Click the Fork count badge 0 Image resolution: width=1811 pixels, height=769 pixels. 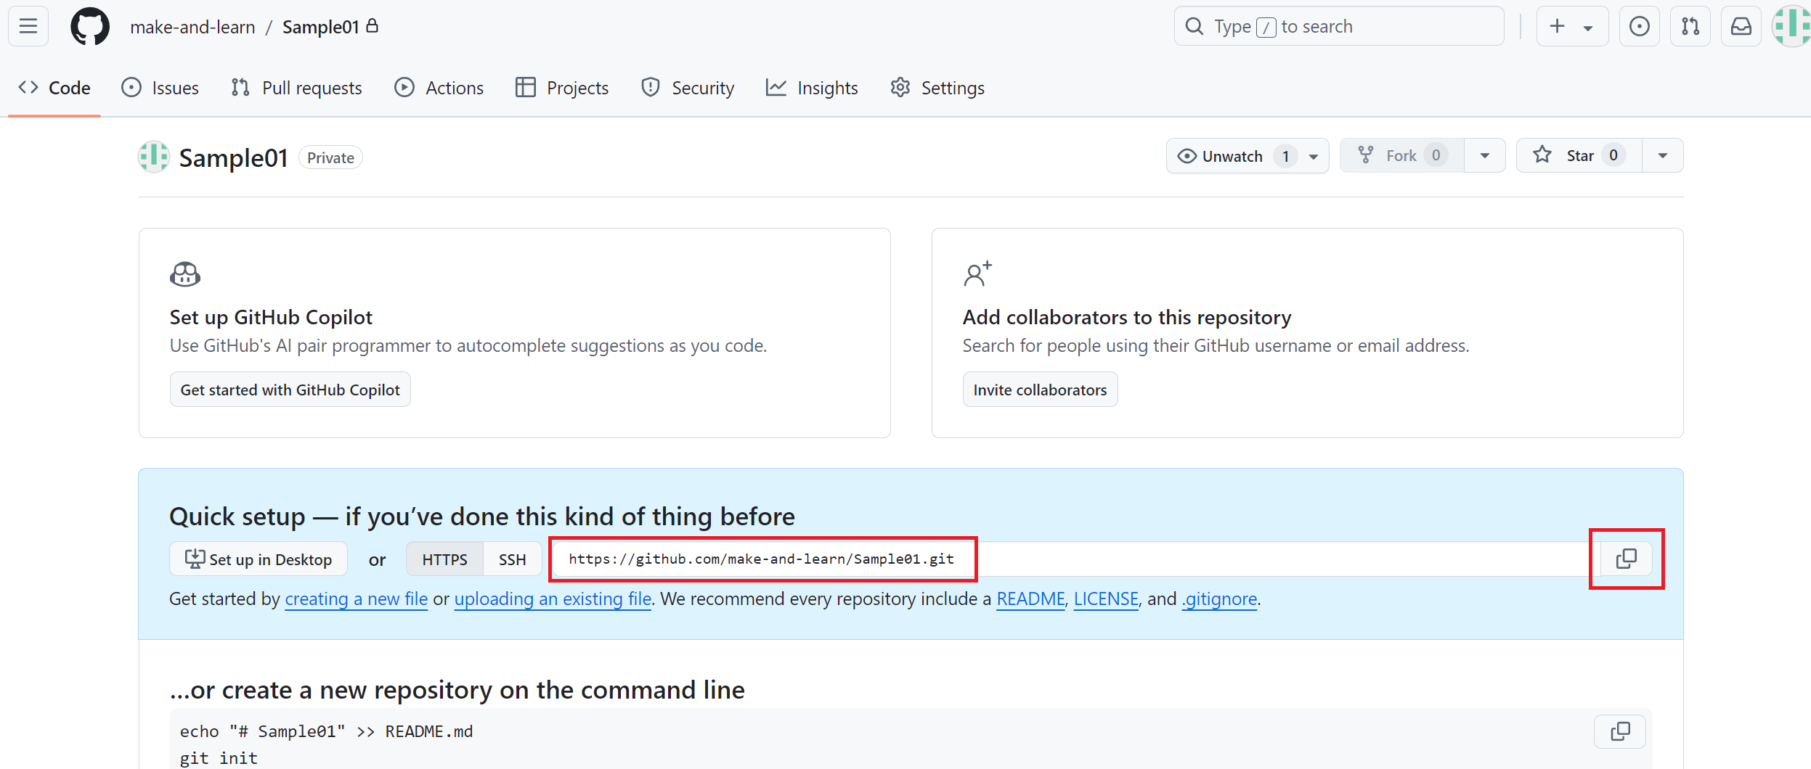tap(1436, 155)
